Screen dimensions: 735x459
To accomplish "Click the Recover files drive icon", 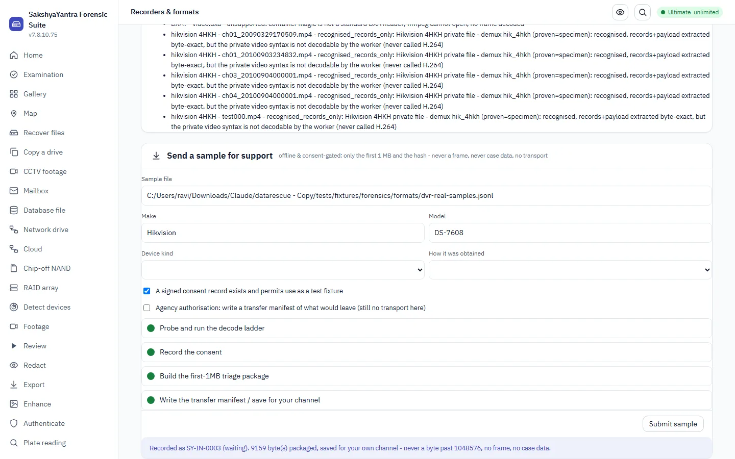I will [14, 133].
